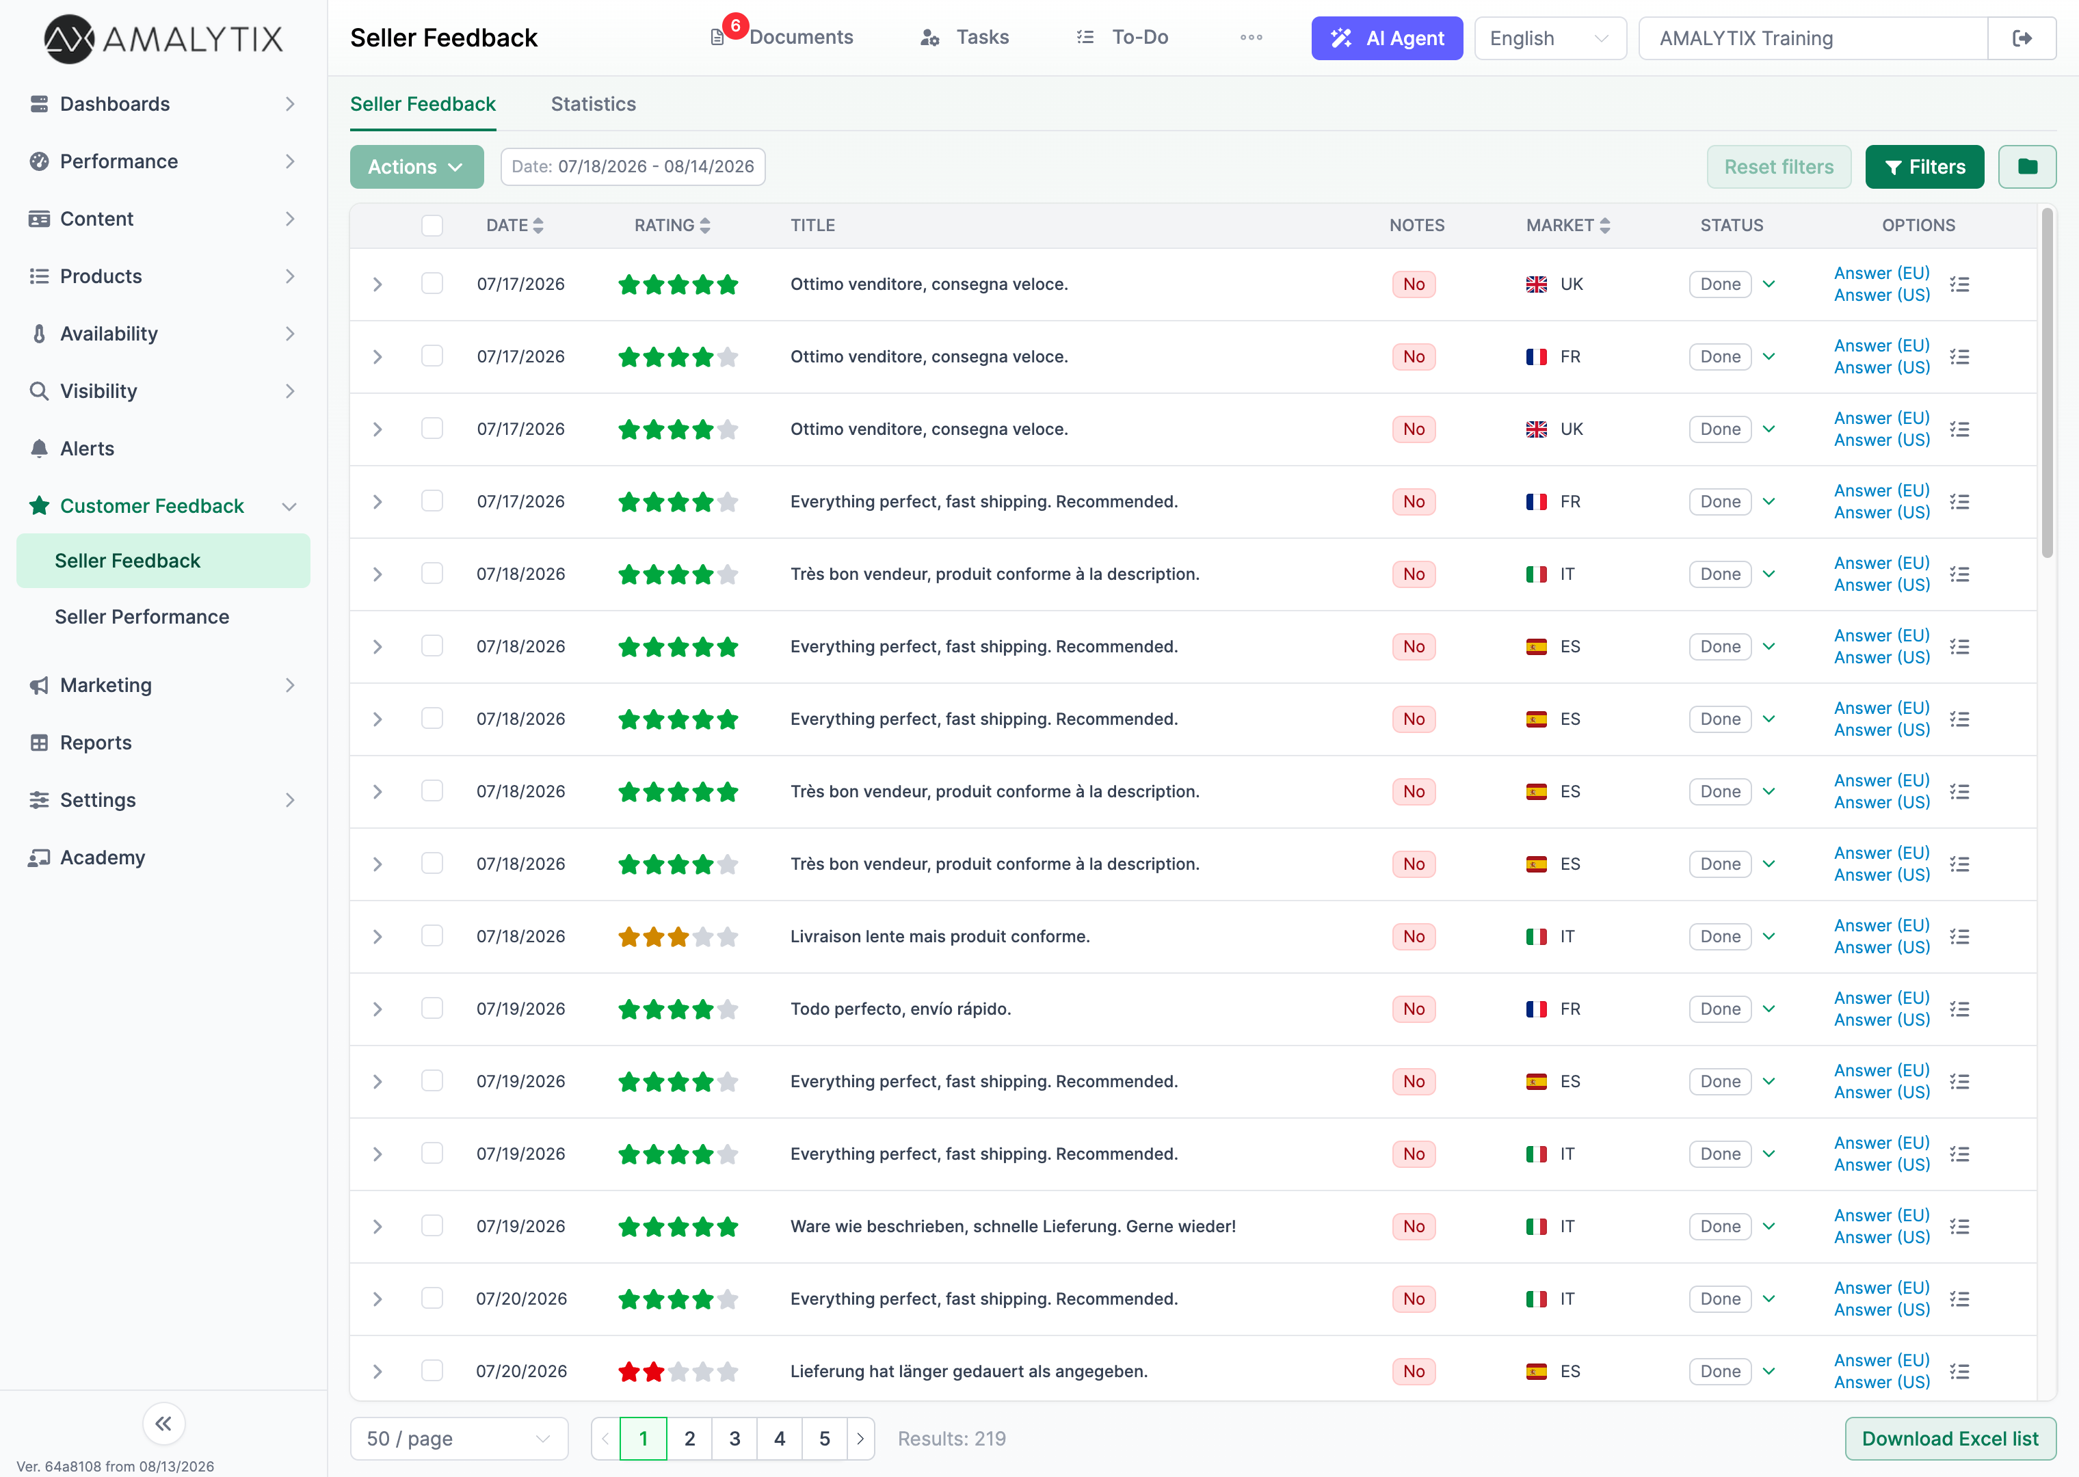Screen dimensions: 2079x1477
Task: Click the Content sidebar icon
Action: coord(39,218)
